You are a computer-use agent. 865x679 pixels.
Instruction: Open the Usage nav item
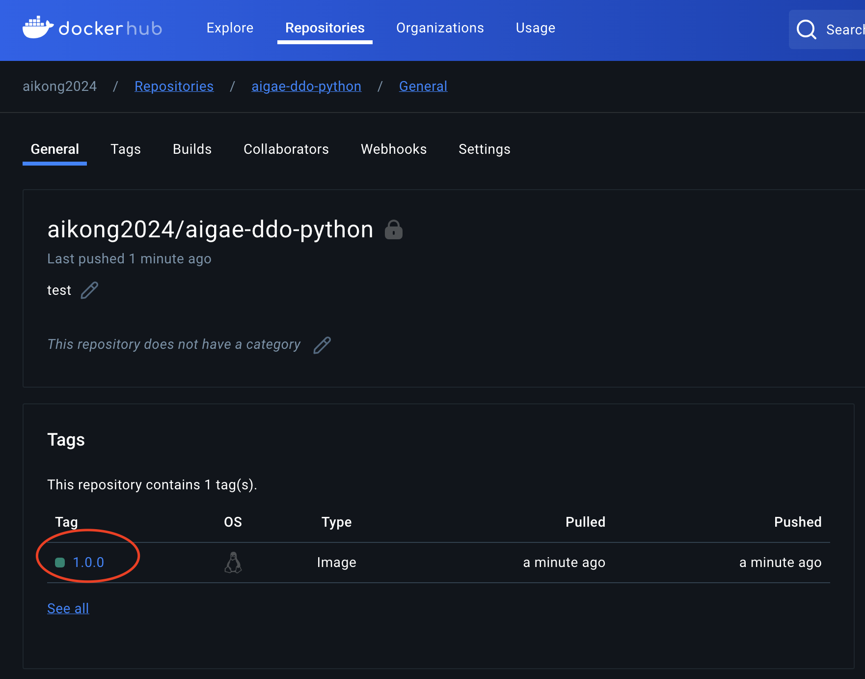(536, 28)
